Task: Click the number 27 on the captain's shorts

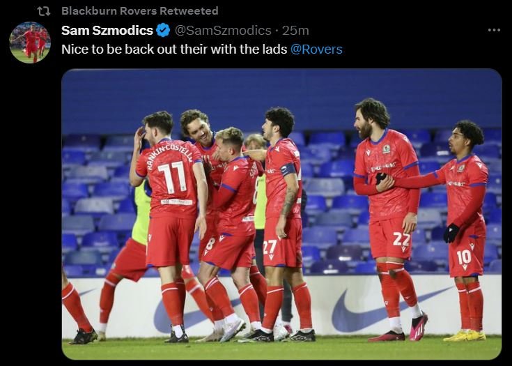Action: click(x=270, y=247)
